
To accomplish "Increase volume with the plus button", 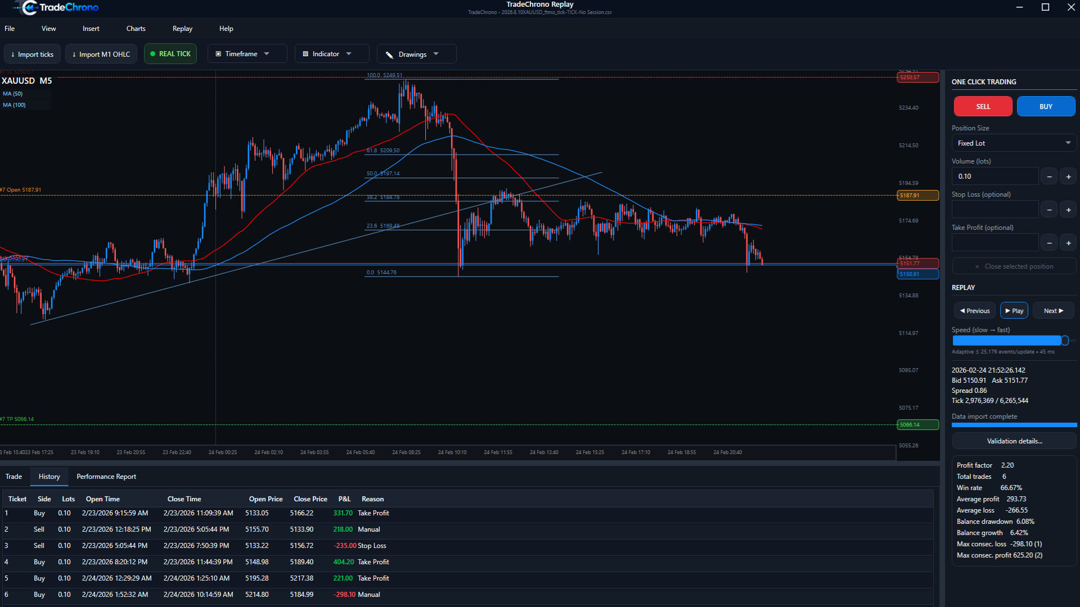I will (1068, 176).
